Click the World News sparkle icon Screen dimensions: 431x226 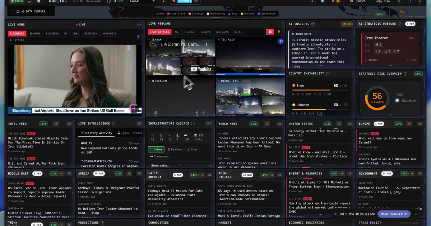tap(266, 124)
